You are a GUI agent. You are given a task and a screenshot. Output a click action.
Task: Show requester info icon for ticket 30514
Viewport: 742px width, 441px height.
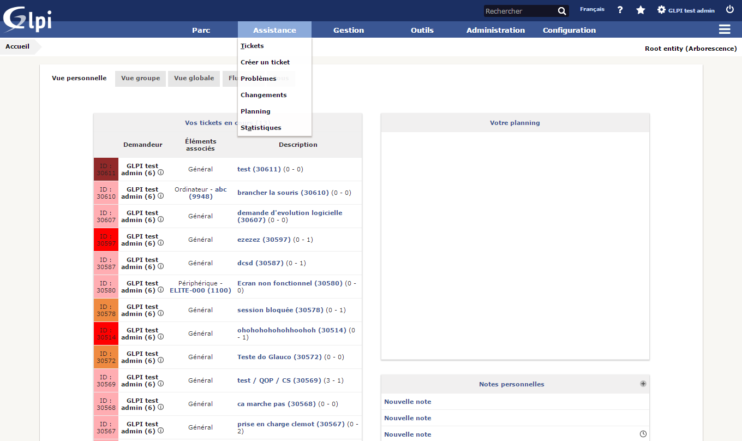point(160,337)
